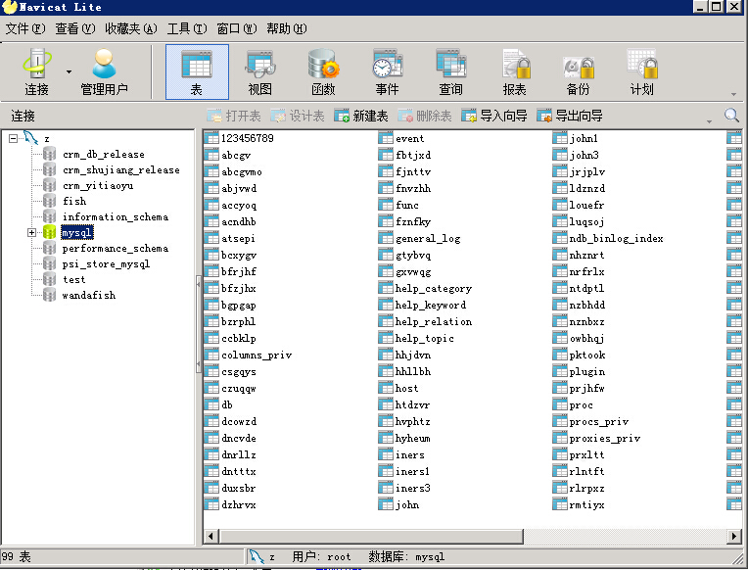Switch to Events (事件) objects
This screenshot has width=748, height=570.
pos(387,71)
